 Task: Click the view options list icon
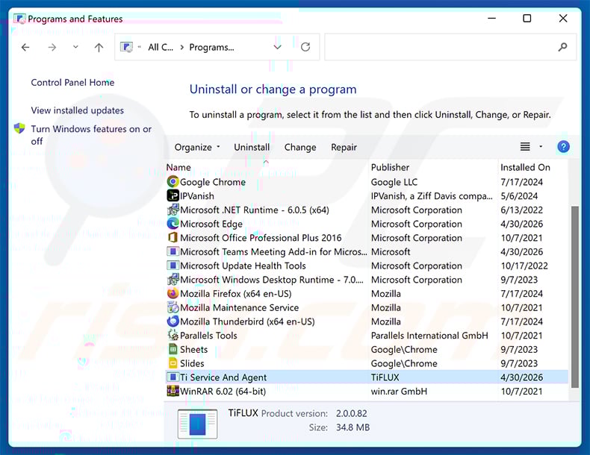click(x=525, y=146)
